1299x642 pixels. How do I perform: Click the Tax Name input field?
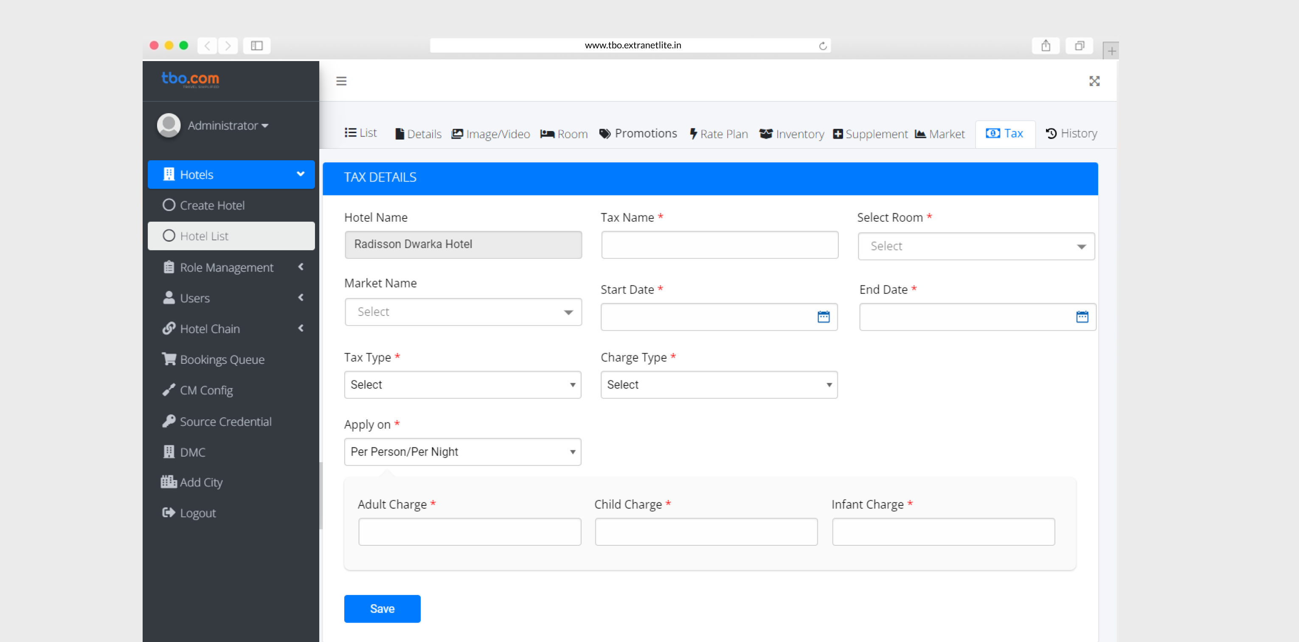(x=720, y=245)
